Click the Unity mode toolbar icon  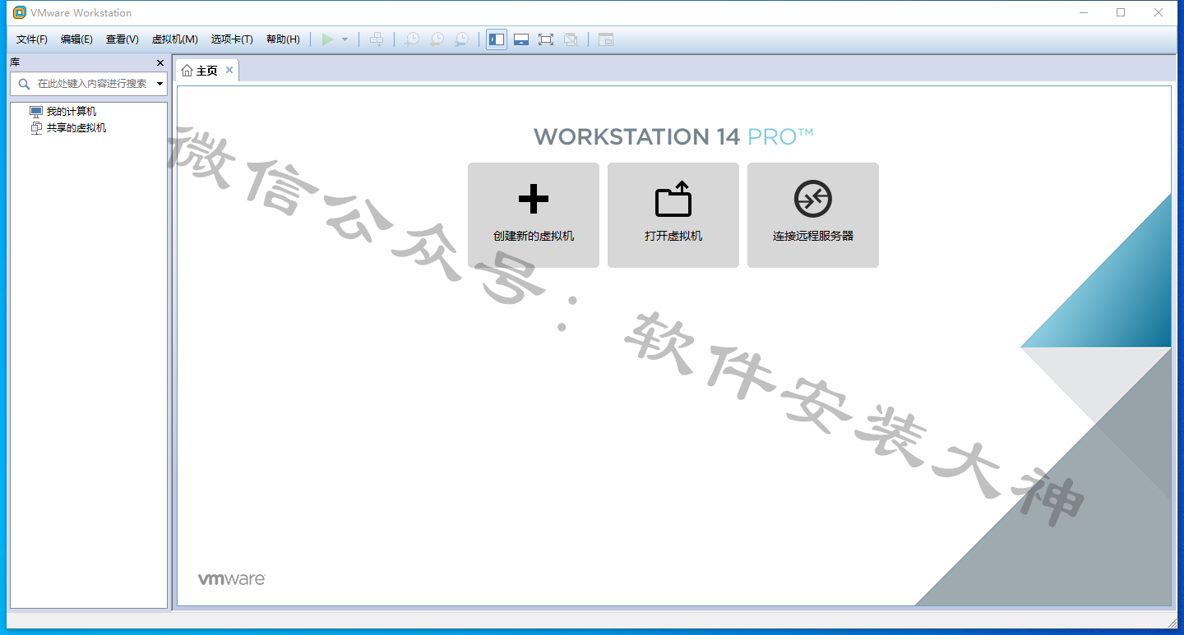click(571, 39)
